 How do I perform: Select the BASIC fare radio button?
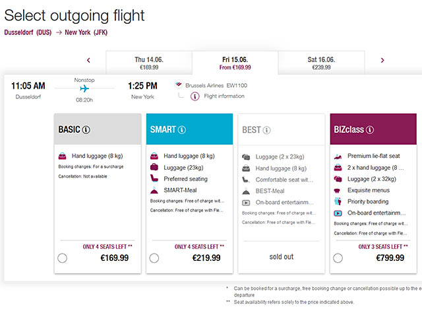coord(62,258)
